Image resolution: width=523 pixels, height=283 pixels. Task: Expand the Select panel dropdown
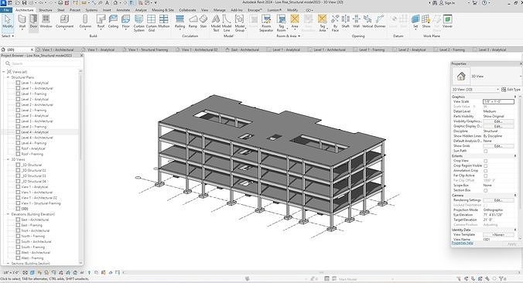tap(8, 36)
